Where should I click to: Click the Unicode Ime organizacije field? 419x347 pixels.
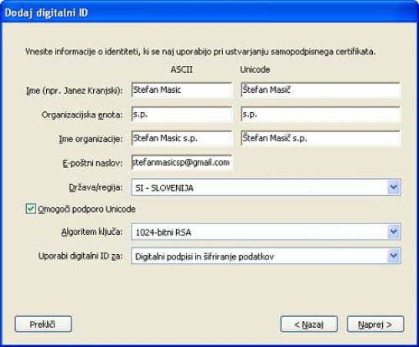pyautogui.click(x=321, y=138)
